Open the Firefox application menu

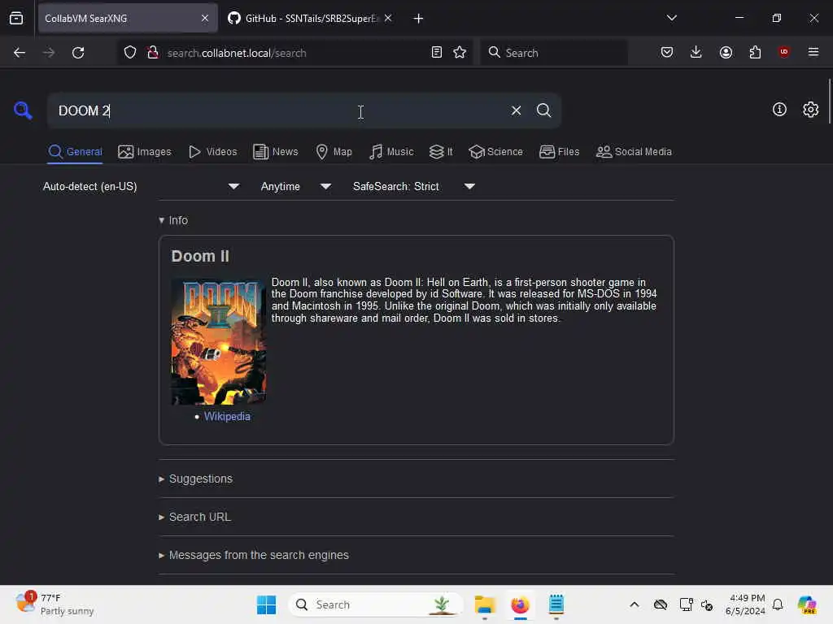(x=813, y=52)
